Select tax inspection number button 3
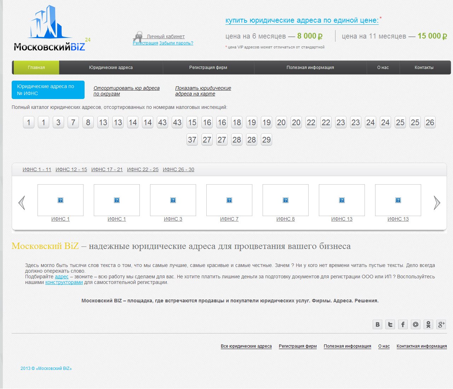This screenshot has width=453, height=389. pos(58,122)
